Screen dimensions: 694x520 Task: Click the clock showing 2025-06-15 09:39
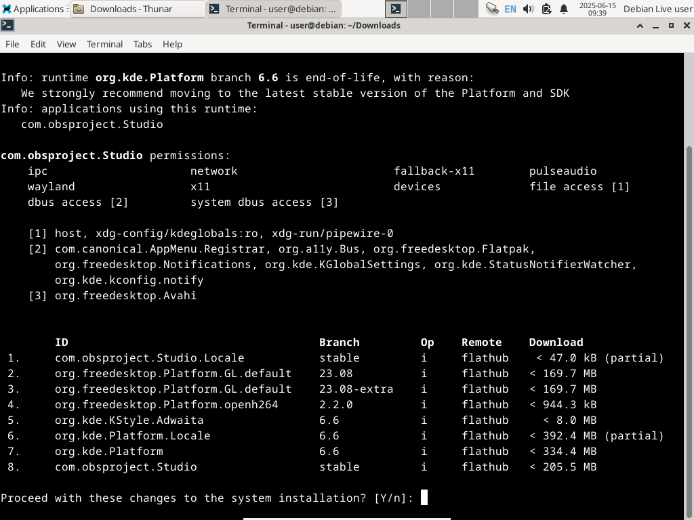click(597, 9)
